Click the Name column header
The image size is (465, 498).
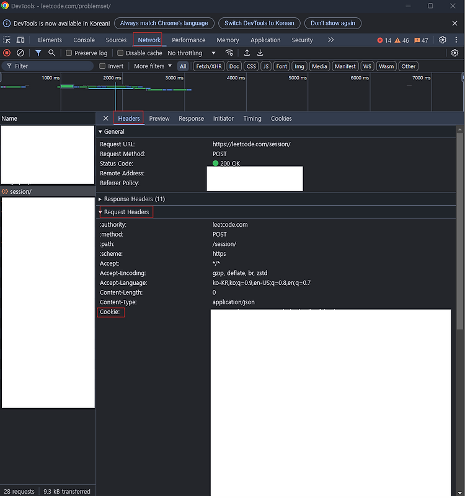click(x=48, y=118)
